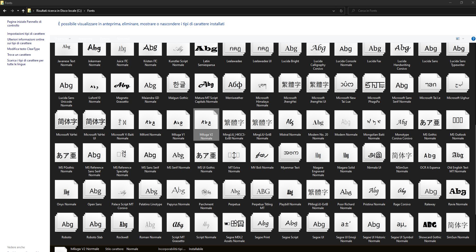The height and width of the screenshot is (252, 476).
Task: Open the view options chevron
Action: coord(463,39)
